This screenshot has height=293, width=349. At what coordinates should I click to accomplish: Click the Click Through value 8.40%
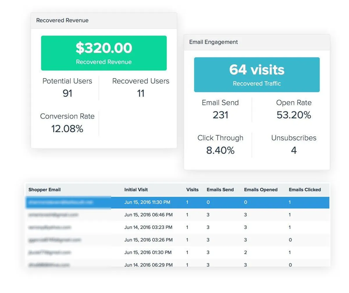220,150
